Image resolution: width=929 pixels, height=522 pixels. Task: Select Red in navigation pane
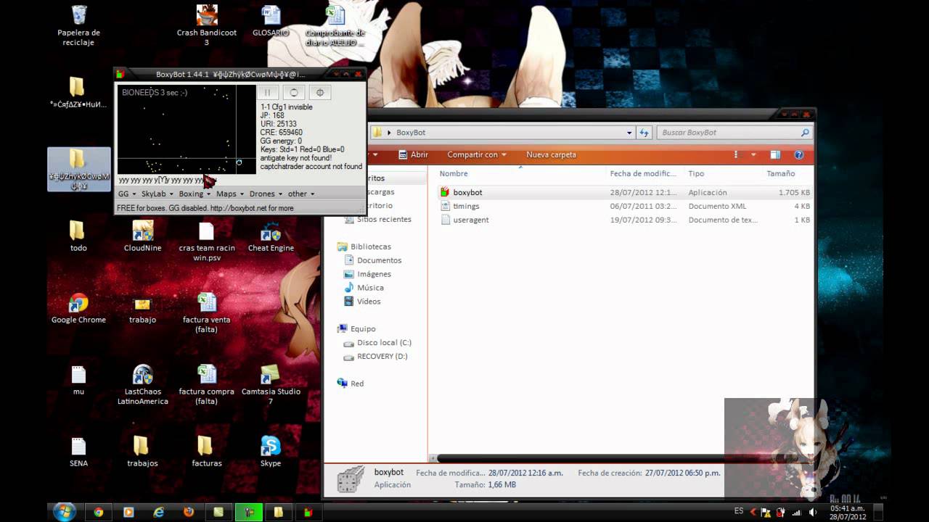click(x=351, y=384)
